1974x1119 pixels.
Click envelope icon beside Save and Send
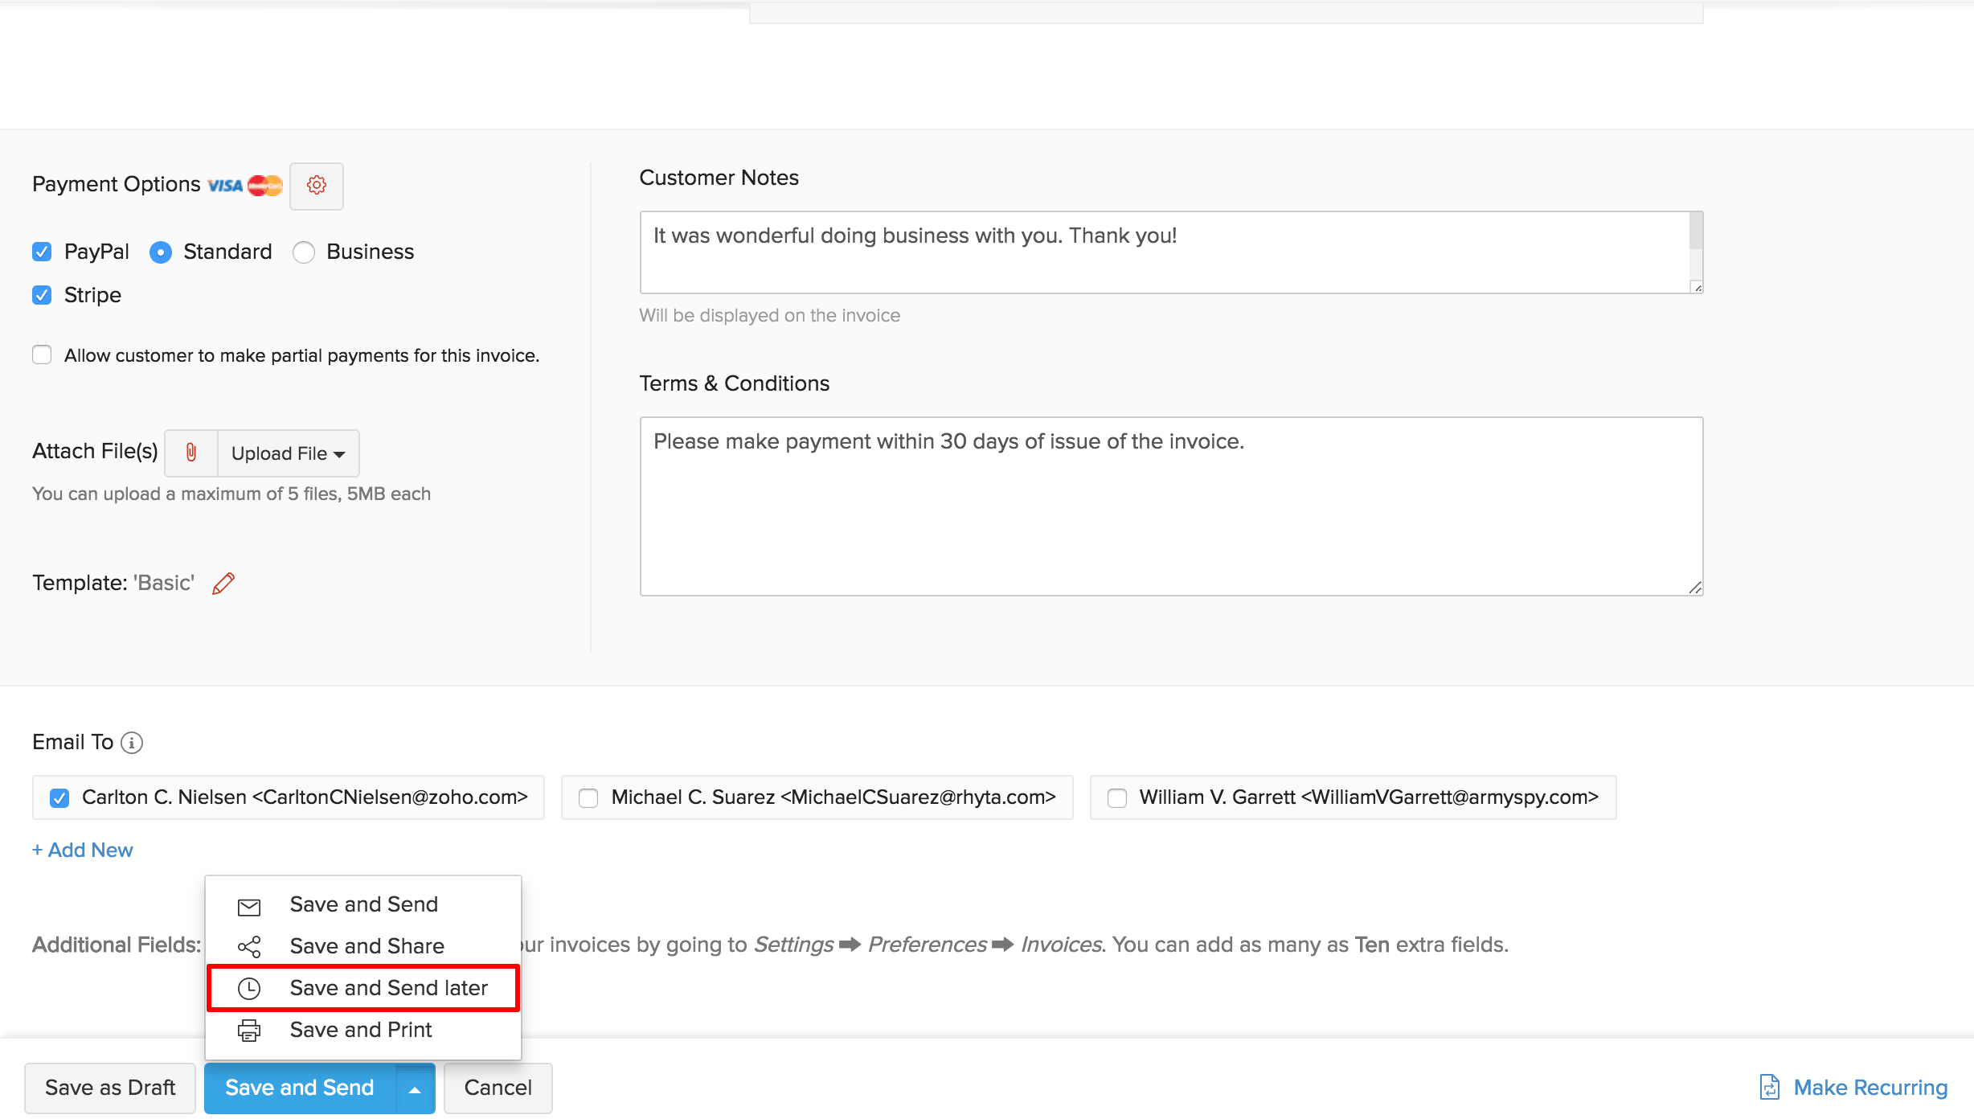click(x=249, y=906)
